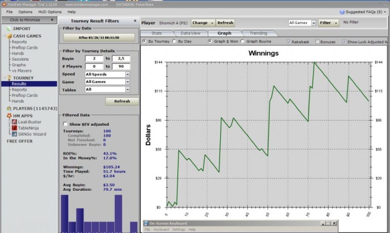Enable Show $EV adjusted checkbox
This screenshot has width=390, height=233.
[x=65, y=124]
